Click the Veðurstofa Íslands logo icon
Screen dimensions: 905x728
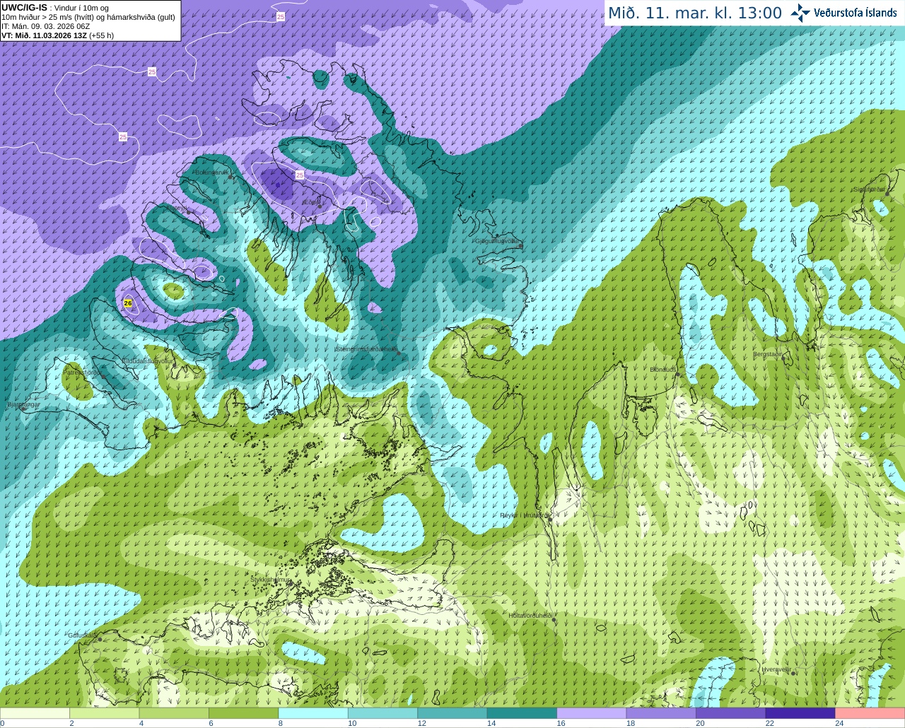(x=800, y=13)
